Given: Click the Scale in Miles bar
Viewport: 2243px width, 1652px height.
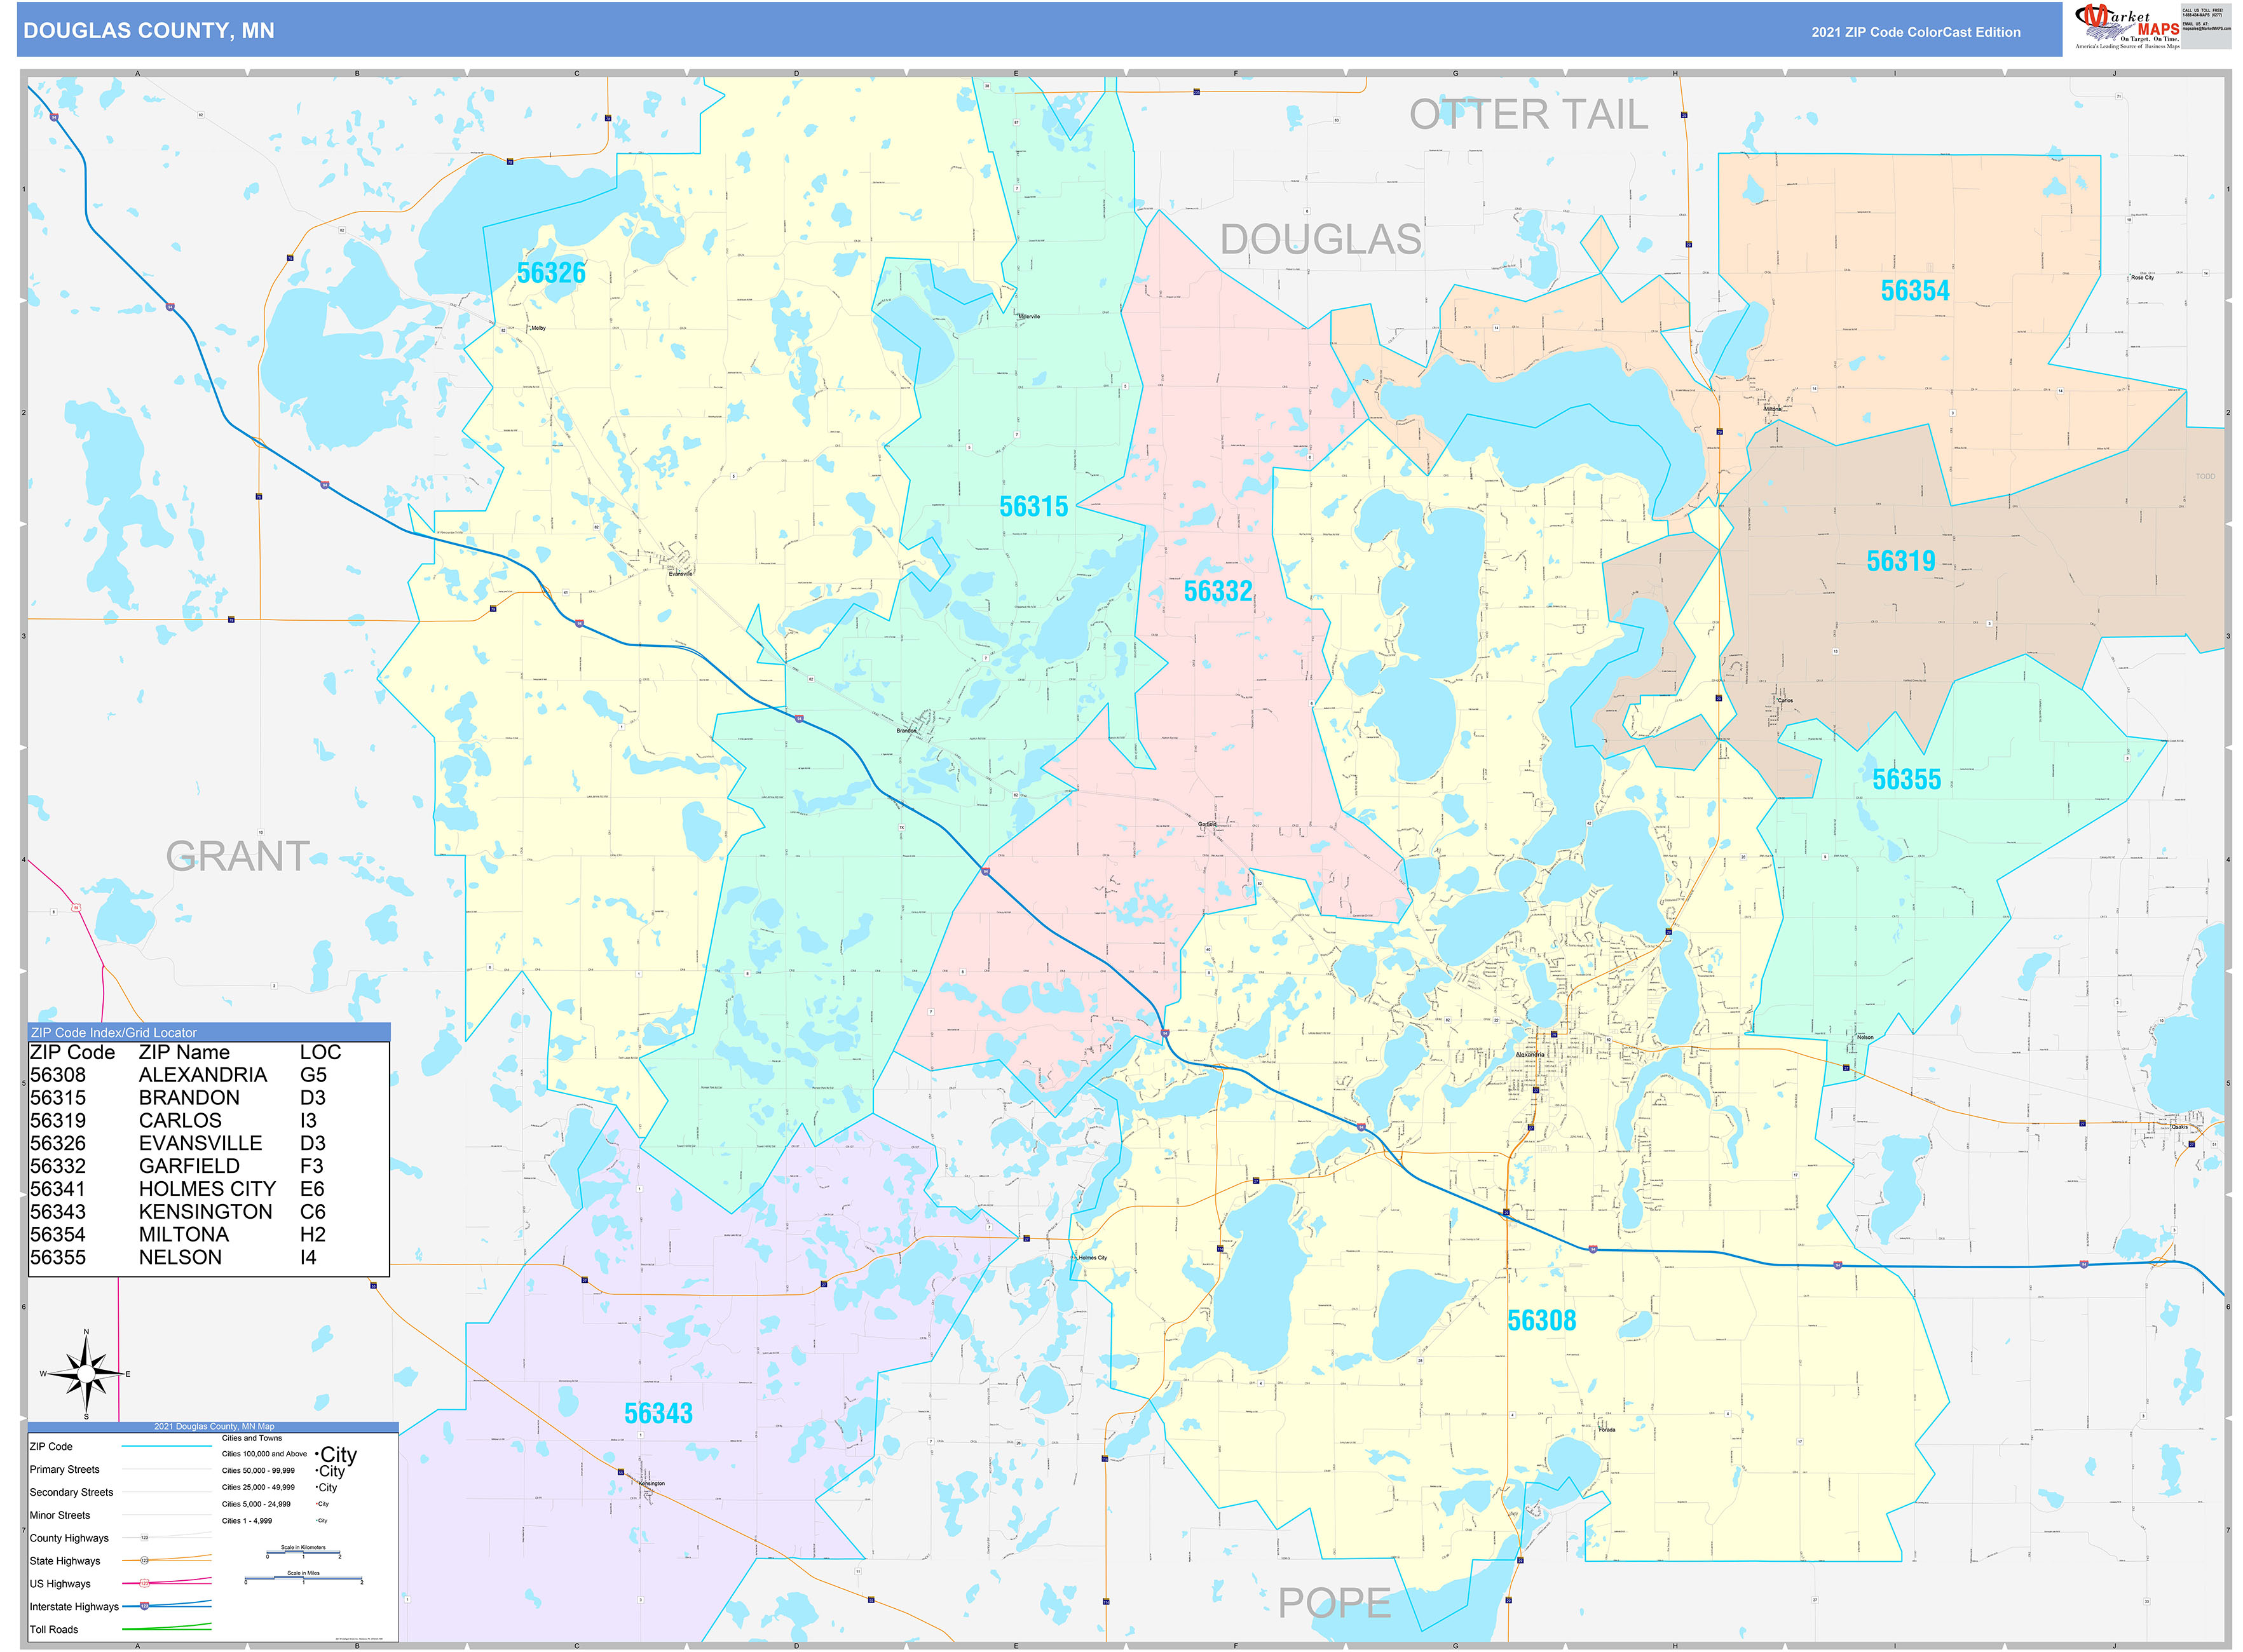Looking at the screenshot, I should click(303, 1579).
